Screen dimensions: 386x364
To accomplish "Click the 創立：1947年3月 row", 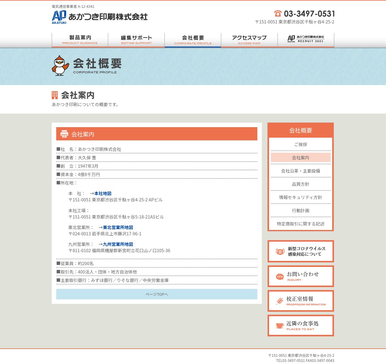I will tap(157, 166).
